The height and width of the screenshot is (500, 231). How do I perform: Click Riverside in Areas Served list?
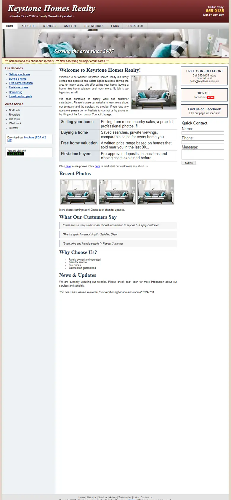(x=14, y=115)
